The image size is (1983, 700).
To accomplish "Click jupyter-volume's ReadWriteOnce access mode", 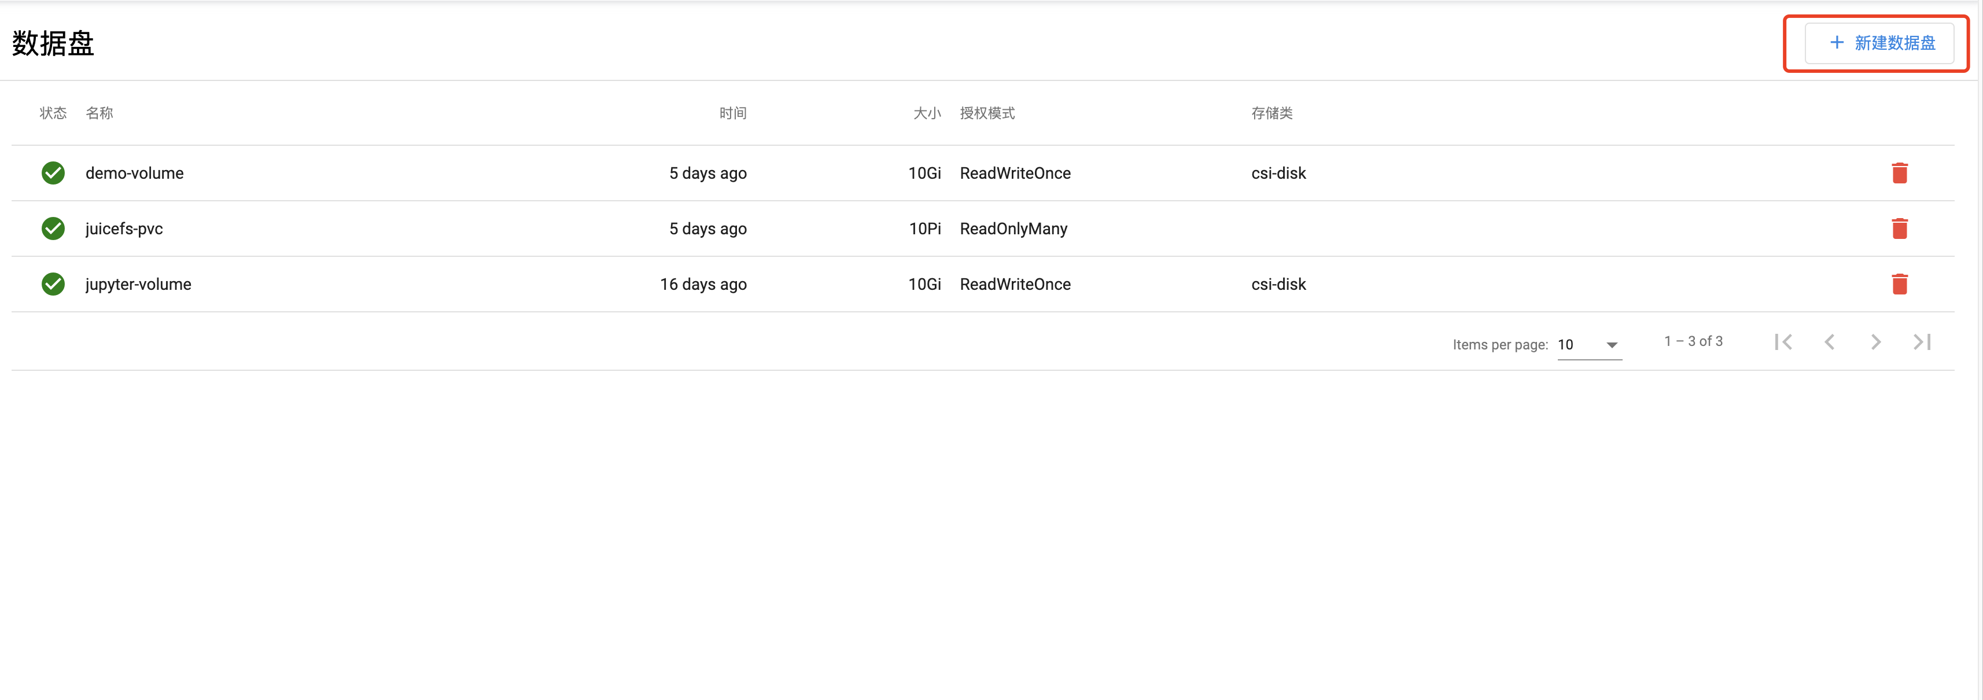I will click(x=1015, y=284).
